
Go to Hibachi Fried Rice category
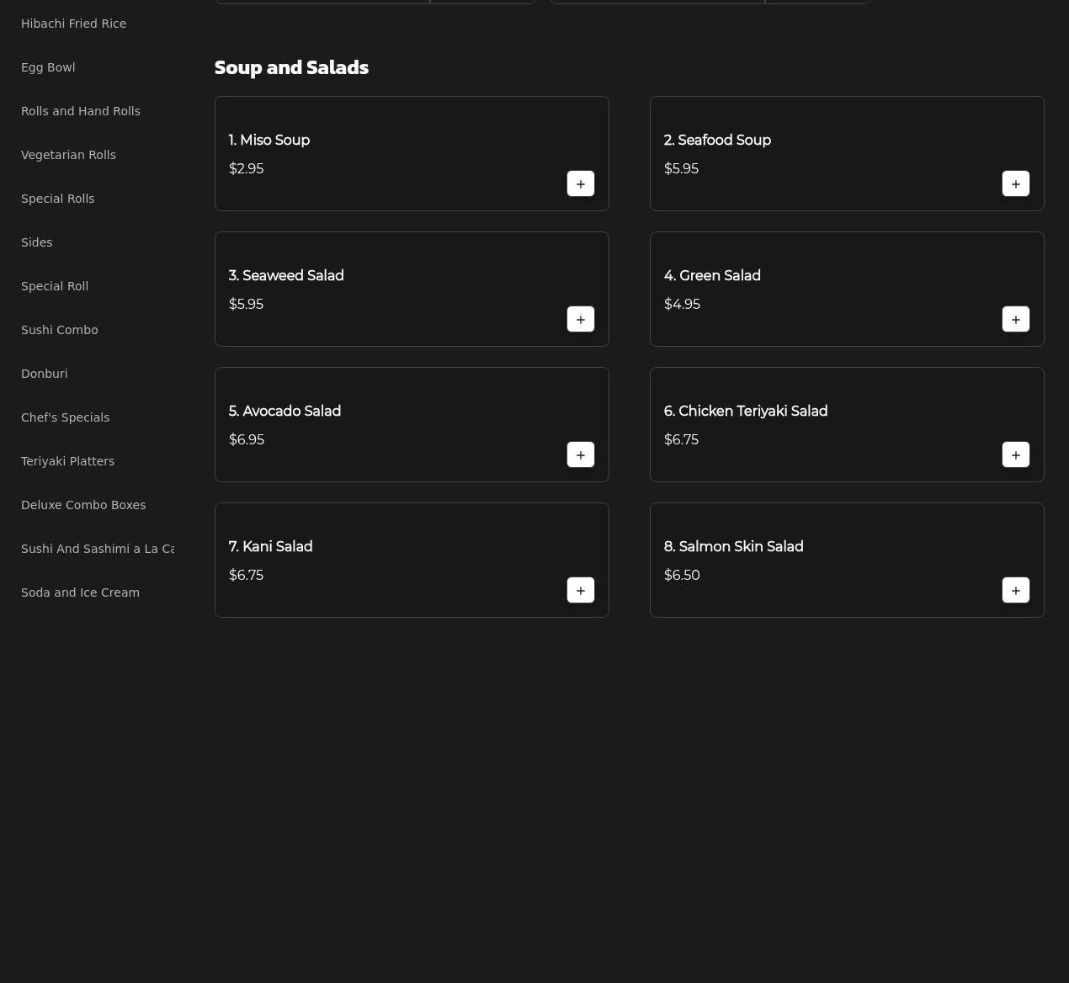[73, 24]
